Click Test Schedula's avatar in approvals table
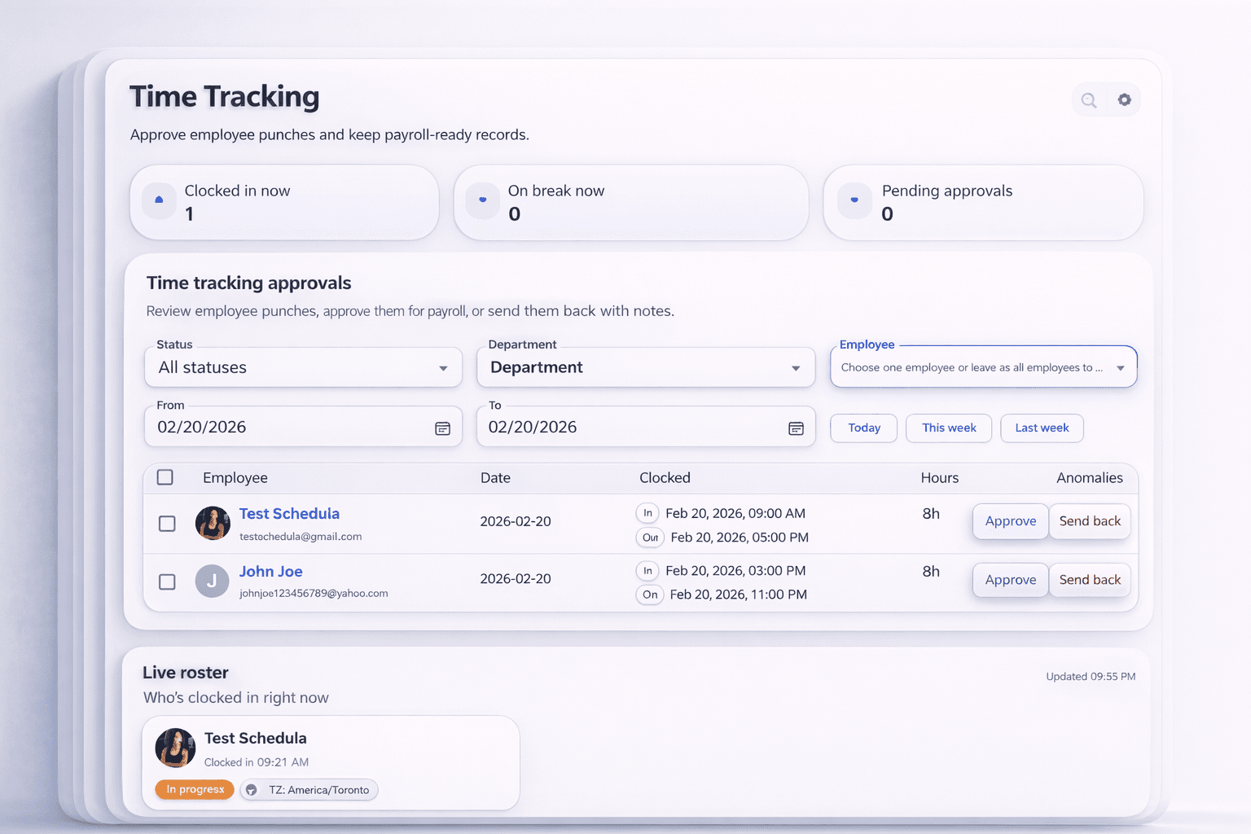 tap(213, 523)
